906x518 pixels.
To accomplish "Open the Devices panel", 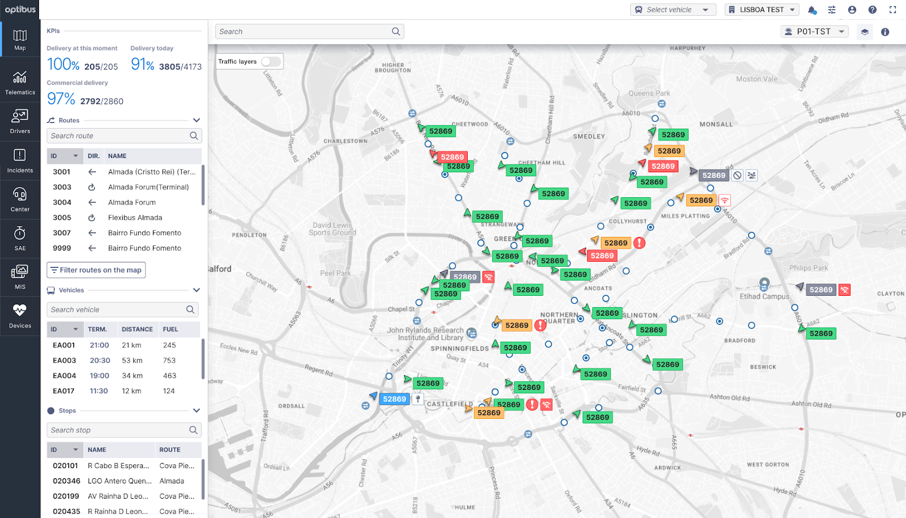I will click(20, 315).
